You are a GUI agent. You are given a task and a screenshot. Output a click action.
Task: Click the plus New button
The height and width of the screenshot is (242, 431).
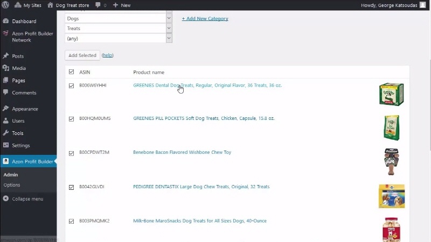click(x=122, y=5)
